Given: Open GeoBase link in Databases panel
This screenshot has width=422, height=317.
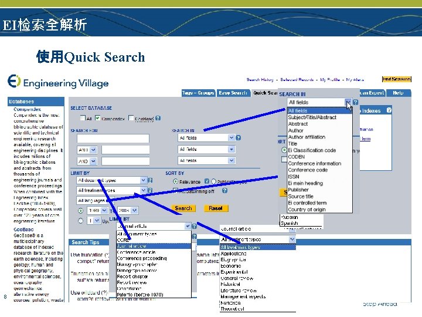Looking at the screenshot, I should click(23, 230).
